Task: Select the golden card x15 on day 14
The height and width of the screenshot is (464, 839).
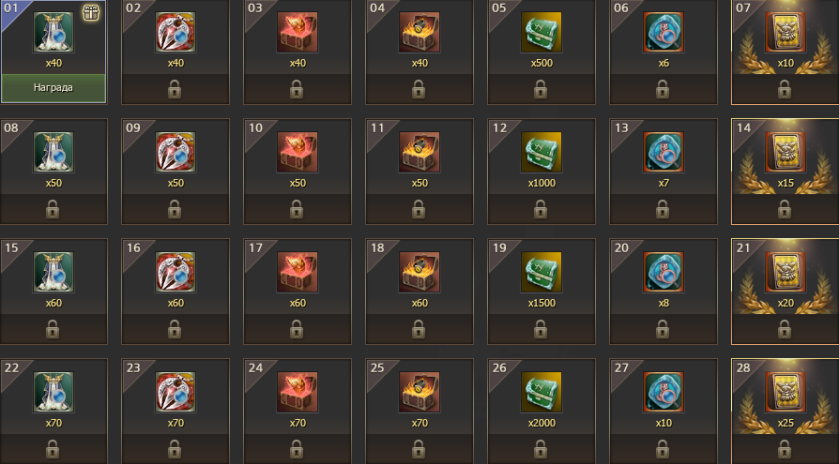Action: [x=786, y=152]
